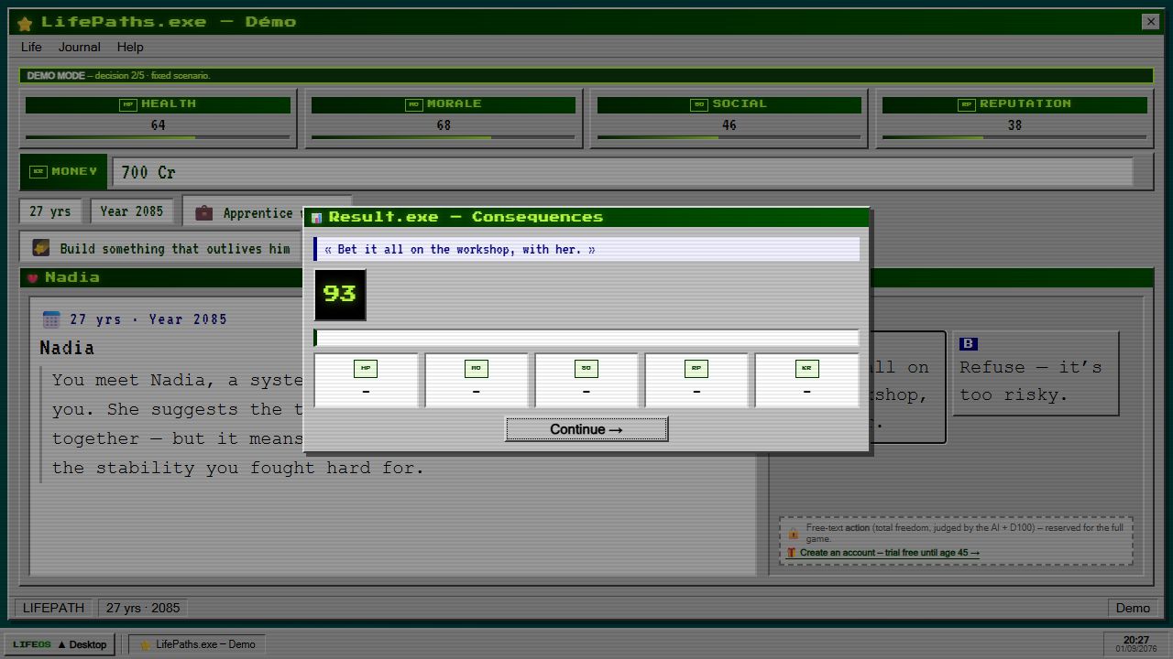
Task: Click the heart icon beside Nadia header
Action: click(x=32, y=278)
